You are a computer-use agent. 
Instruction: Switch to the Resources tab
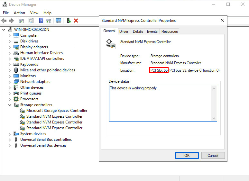point(170,32)
